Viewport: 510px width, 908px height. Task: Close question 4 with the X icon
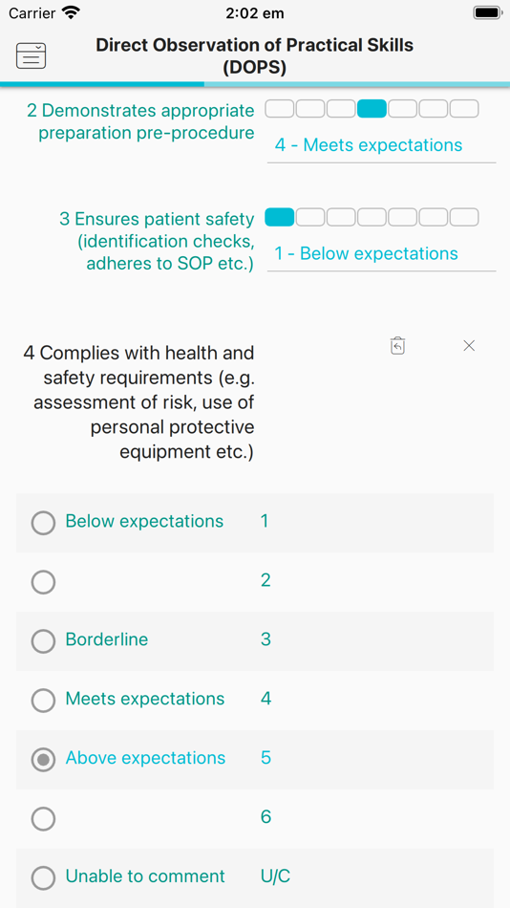[x=470, y=346]
